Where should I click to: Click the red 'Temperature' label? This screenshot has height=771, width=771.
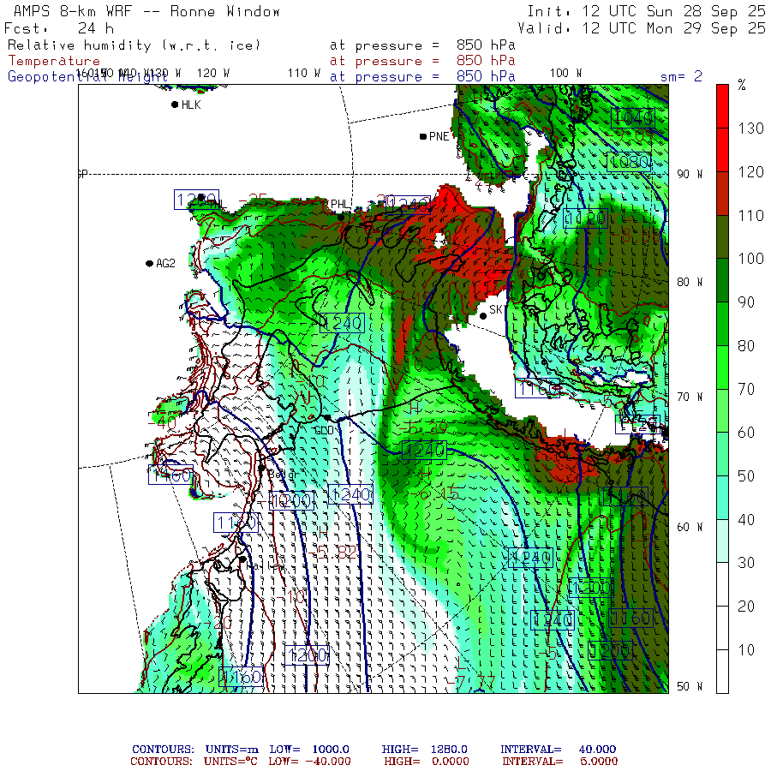(x=54, y=61)
